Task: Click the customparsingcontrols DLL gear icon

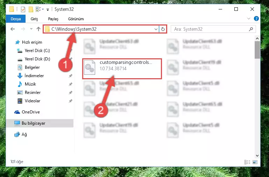Action: tap(90, 67)
